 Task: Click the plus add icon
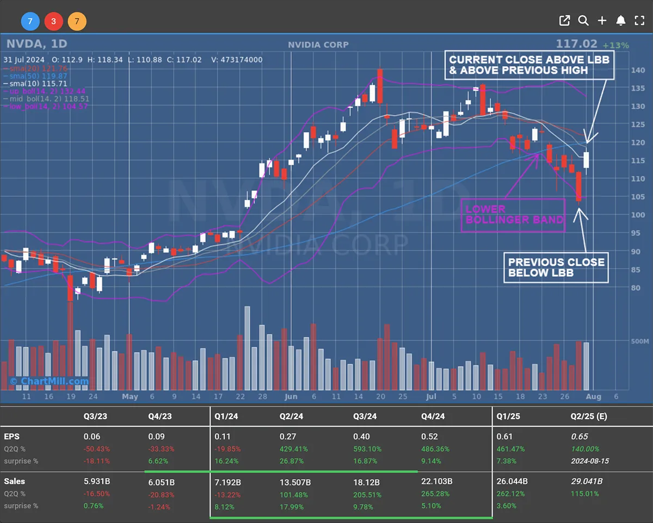coord(602,21)
